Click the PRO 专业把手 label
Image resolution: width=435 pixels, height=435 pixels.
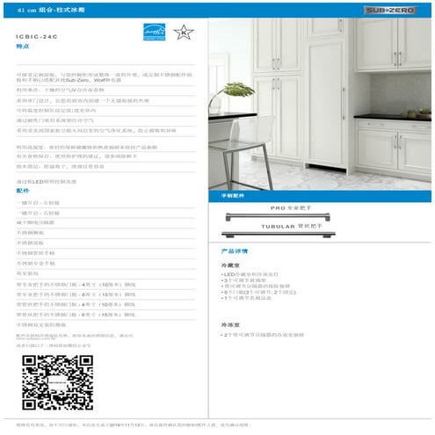[291, 208]
